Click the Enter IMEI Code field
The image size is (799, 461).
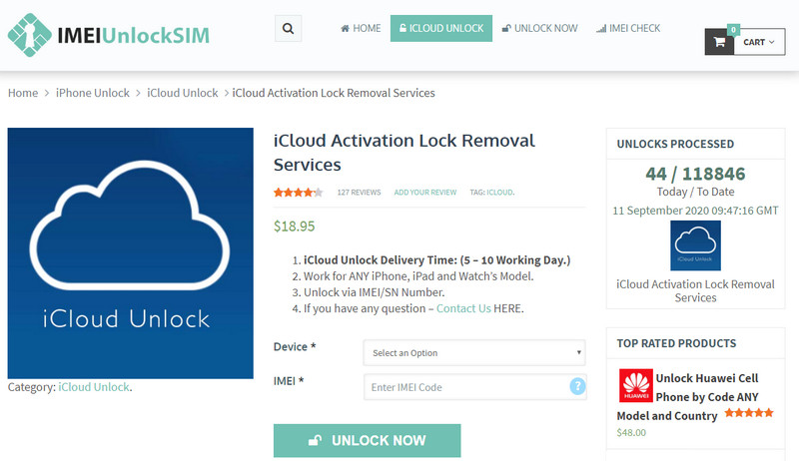(x=464, y=387)
